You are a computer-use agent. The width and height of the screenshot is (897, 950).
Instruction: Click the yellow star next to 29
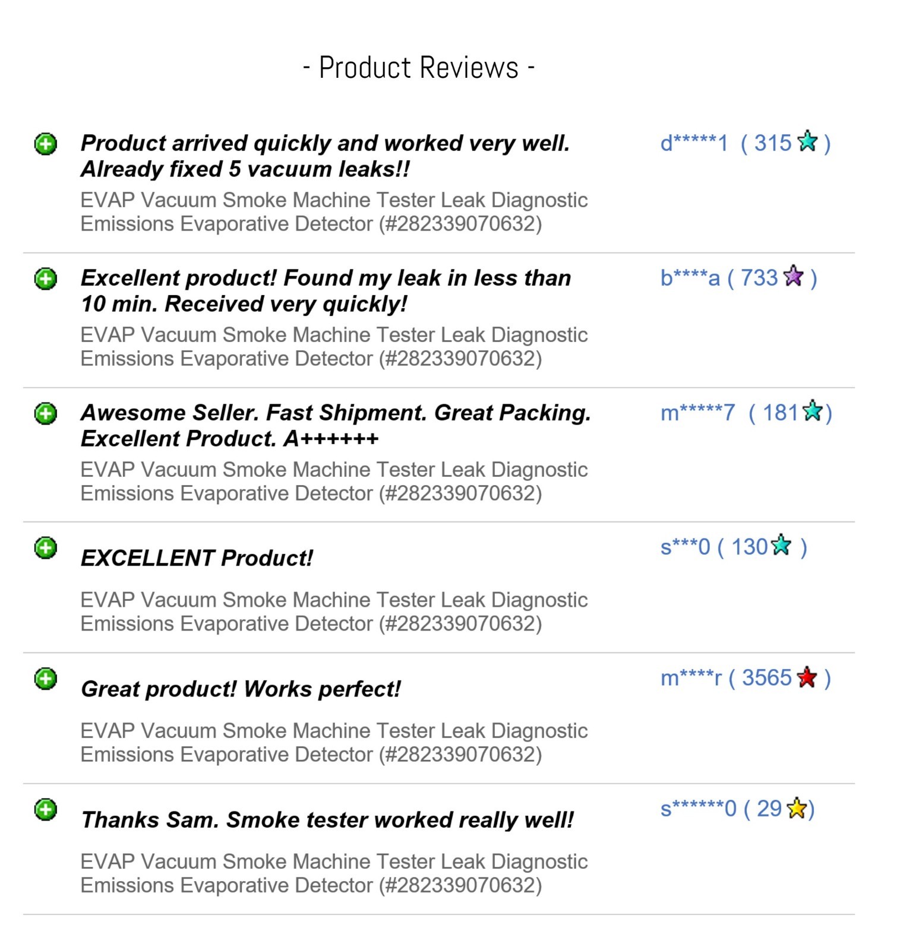(x=797, y=808)
